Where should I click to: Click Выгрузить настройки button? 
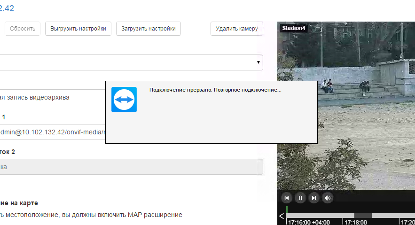[78, 29]
